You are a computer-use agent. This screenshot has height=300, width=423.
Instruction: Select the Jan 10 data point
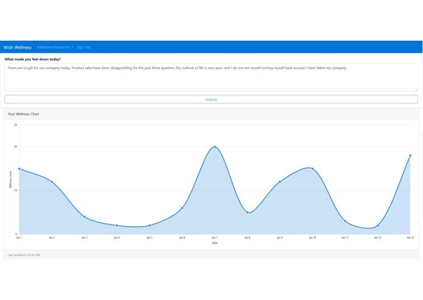pos(312,169)
